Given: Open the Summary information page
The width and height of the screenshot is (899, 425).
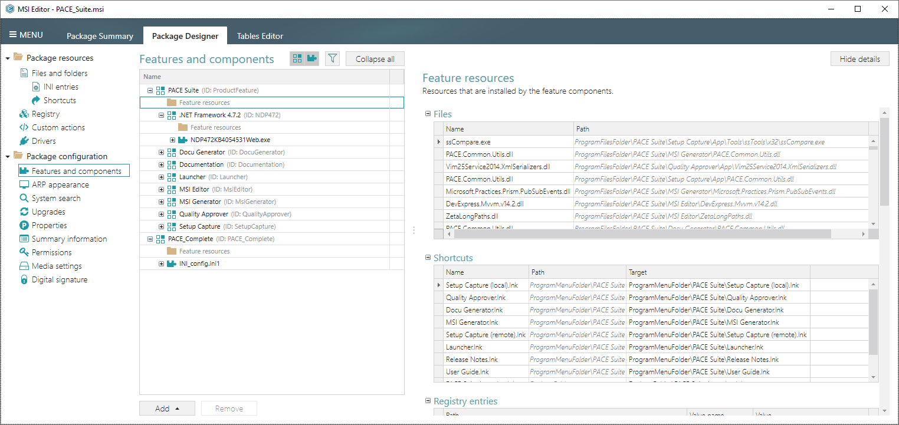Looking at the screenshot, I should click(70, 239).
